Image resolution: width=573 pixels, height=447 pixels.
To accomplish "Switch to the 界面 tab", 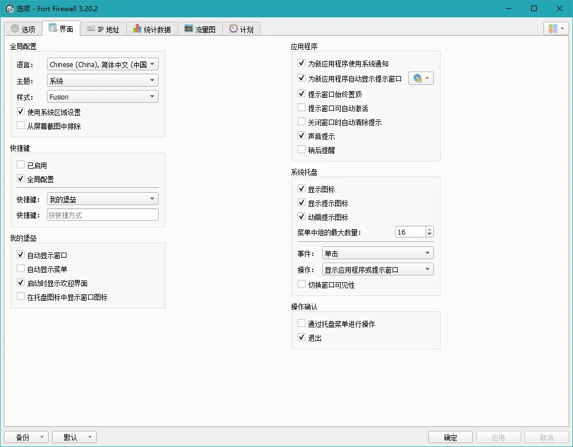I will pyautogui.click(x=61, y=28).
